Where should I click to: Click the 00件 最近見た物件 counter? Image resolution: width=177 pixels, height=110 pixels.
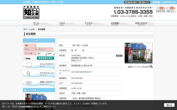161,9
